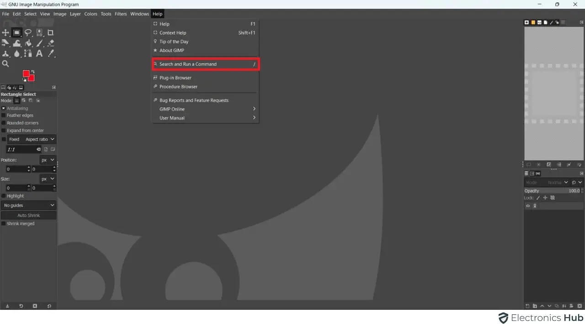Open Plug-in Browser menu entry
This screenshot has height=324, width=585.
[x=205, y=78]
